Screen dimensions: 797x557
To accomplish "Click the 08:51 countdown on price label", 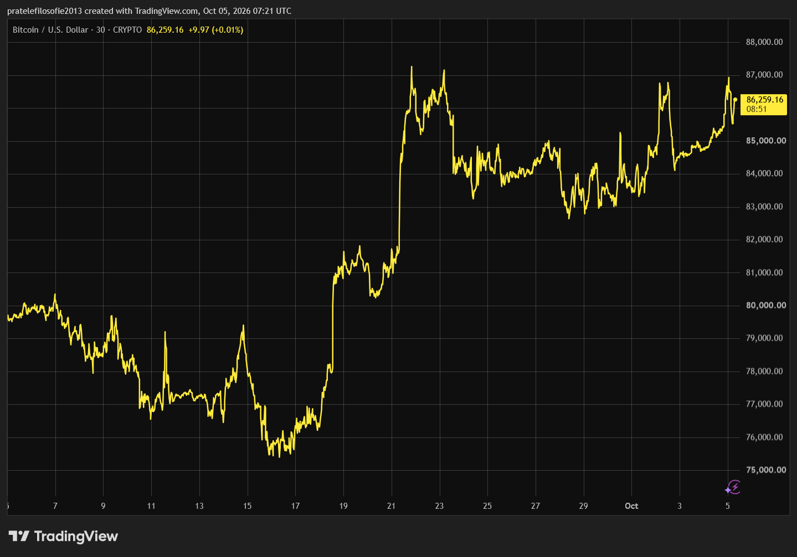I will 757,109.
